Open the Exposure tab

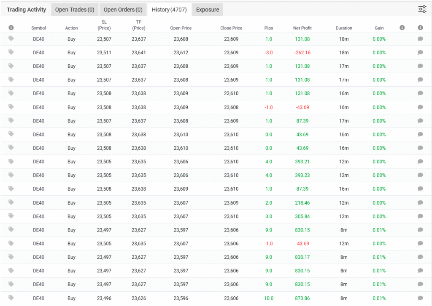[x=208, y=10]
